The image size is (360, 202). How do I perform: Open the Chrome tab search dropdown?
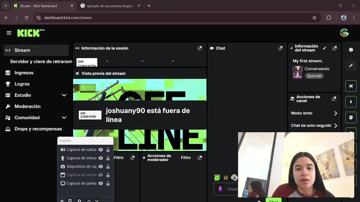point(5,6)
